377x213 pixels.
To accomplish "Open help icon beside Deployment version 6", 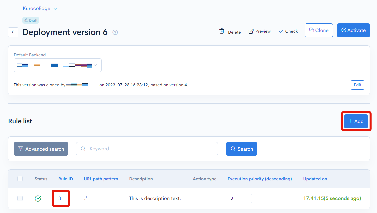I will [115, 32].
